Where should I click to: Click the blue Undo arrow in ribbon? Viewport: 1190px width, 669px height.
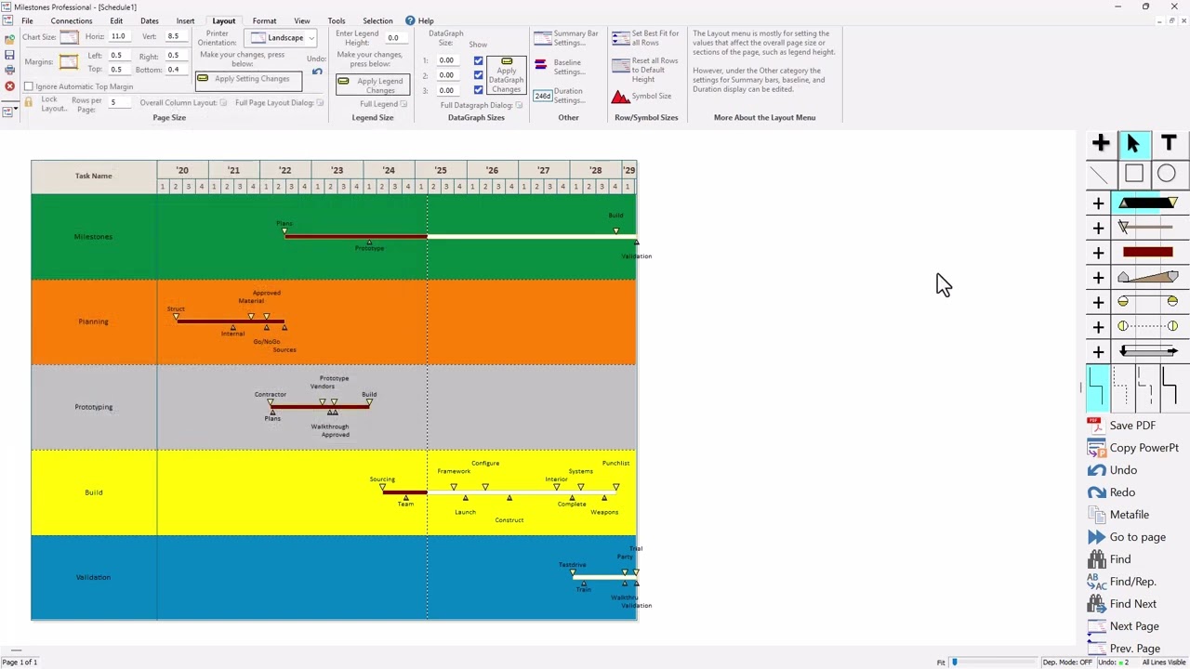point(317,72)
